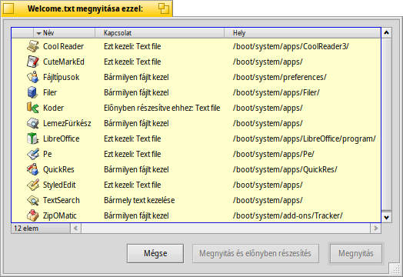Viewport: 403px width, 277px height.
Task: Sort list by Név column header
Action: coord(64,33)
